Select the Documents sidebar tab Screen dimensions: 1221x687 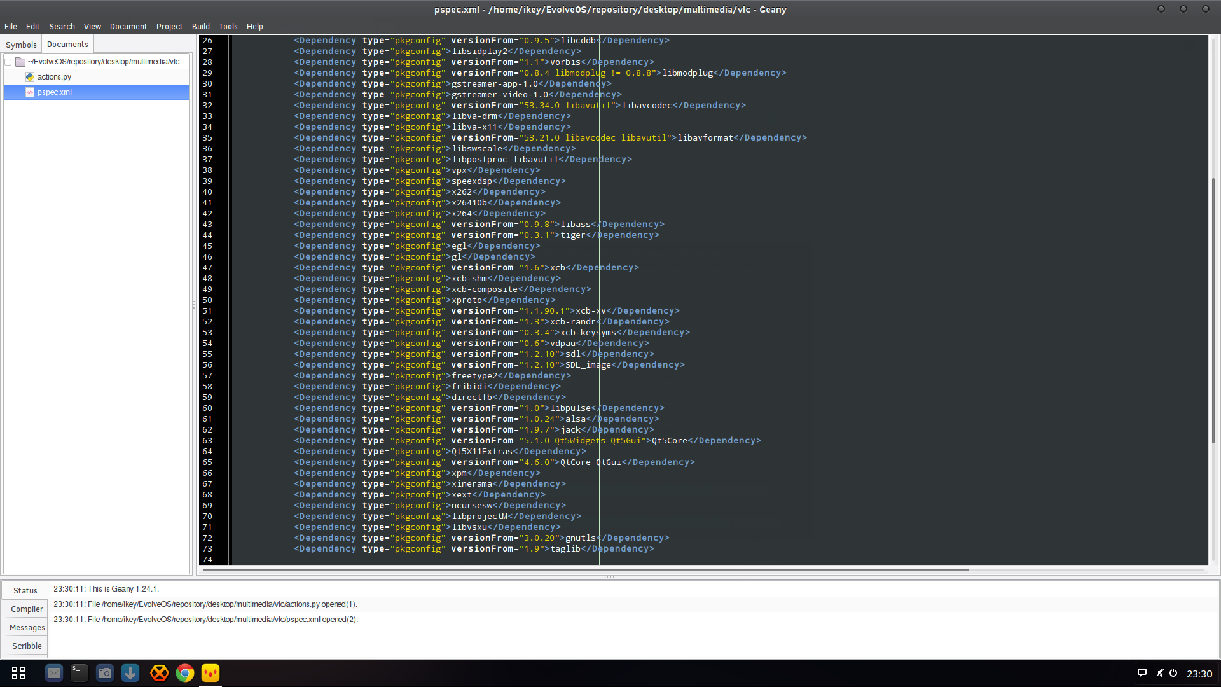point(67,44)
